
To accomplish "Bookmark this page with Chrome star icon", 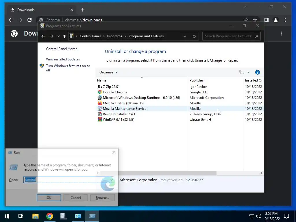I will [255, 20].
